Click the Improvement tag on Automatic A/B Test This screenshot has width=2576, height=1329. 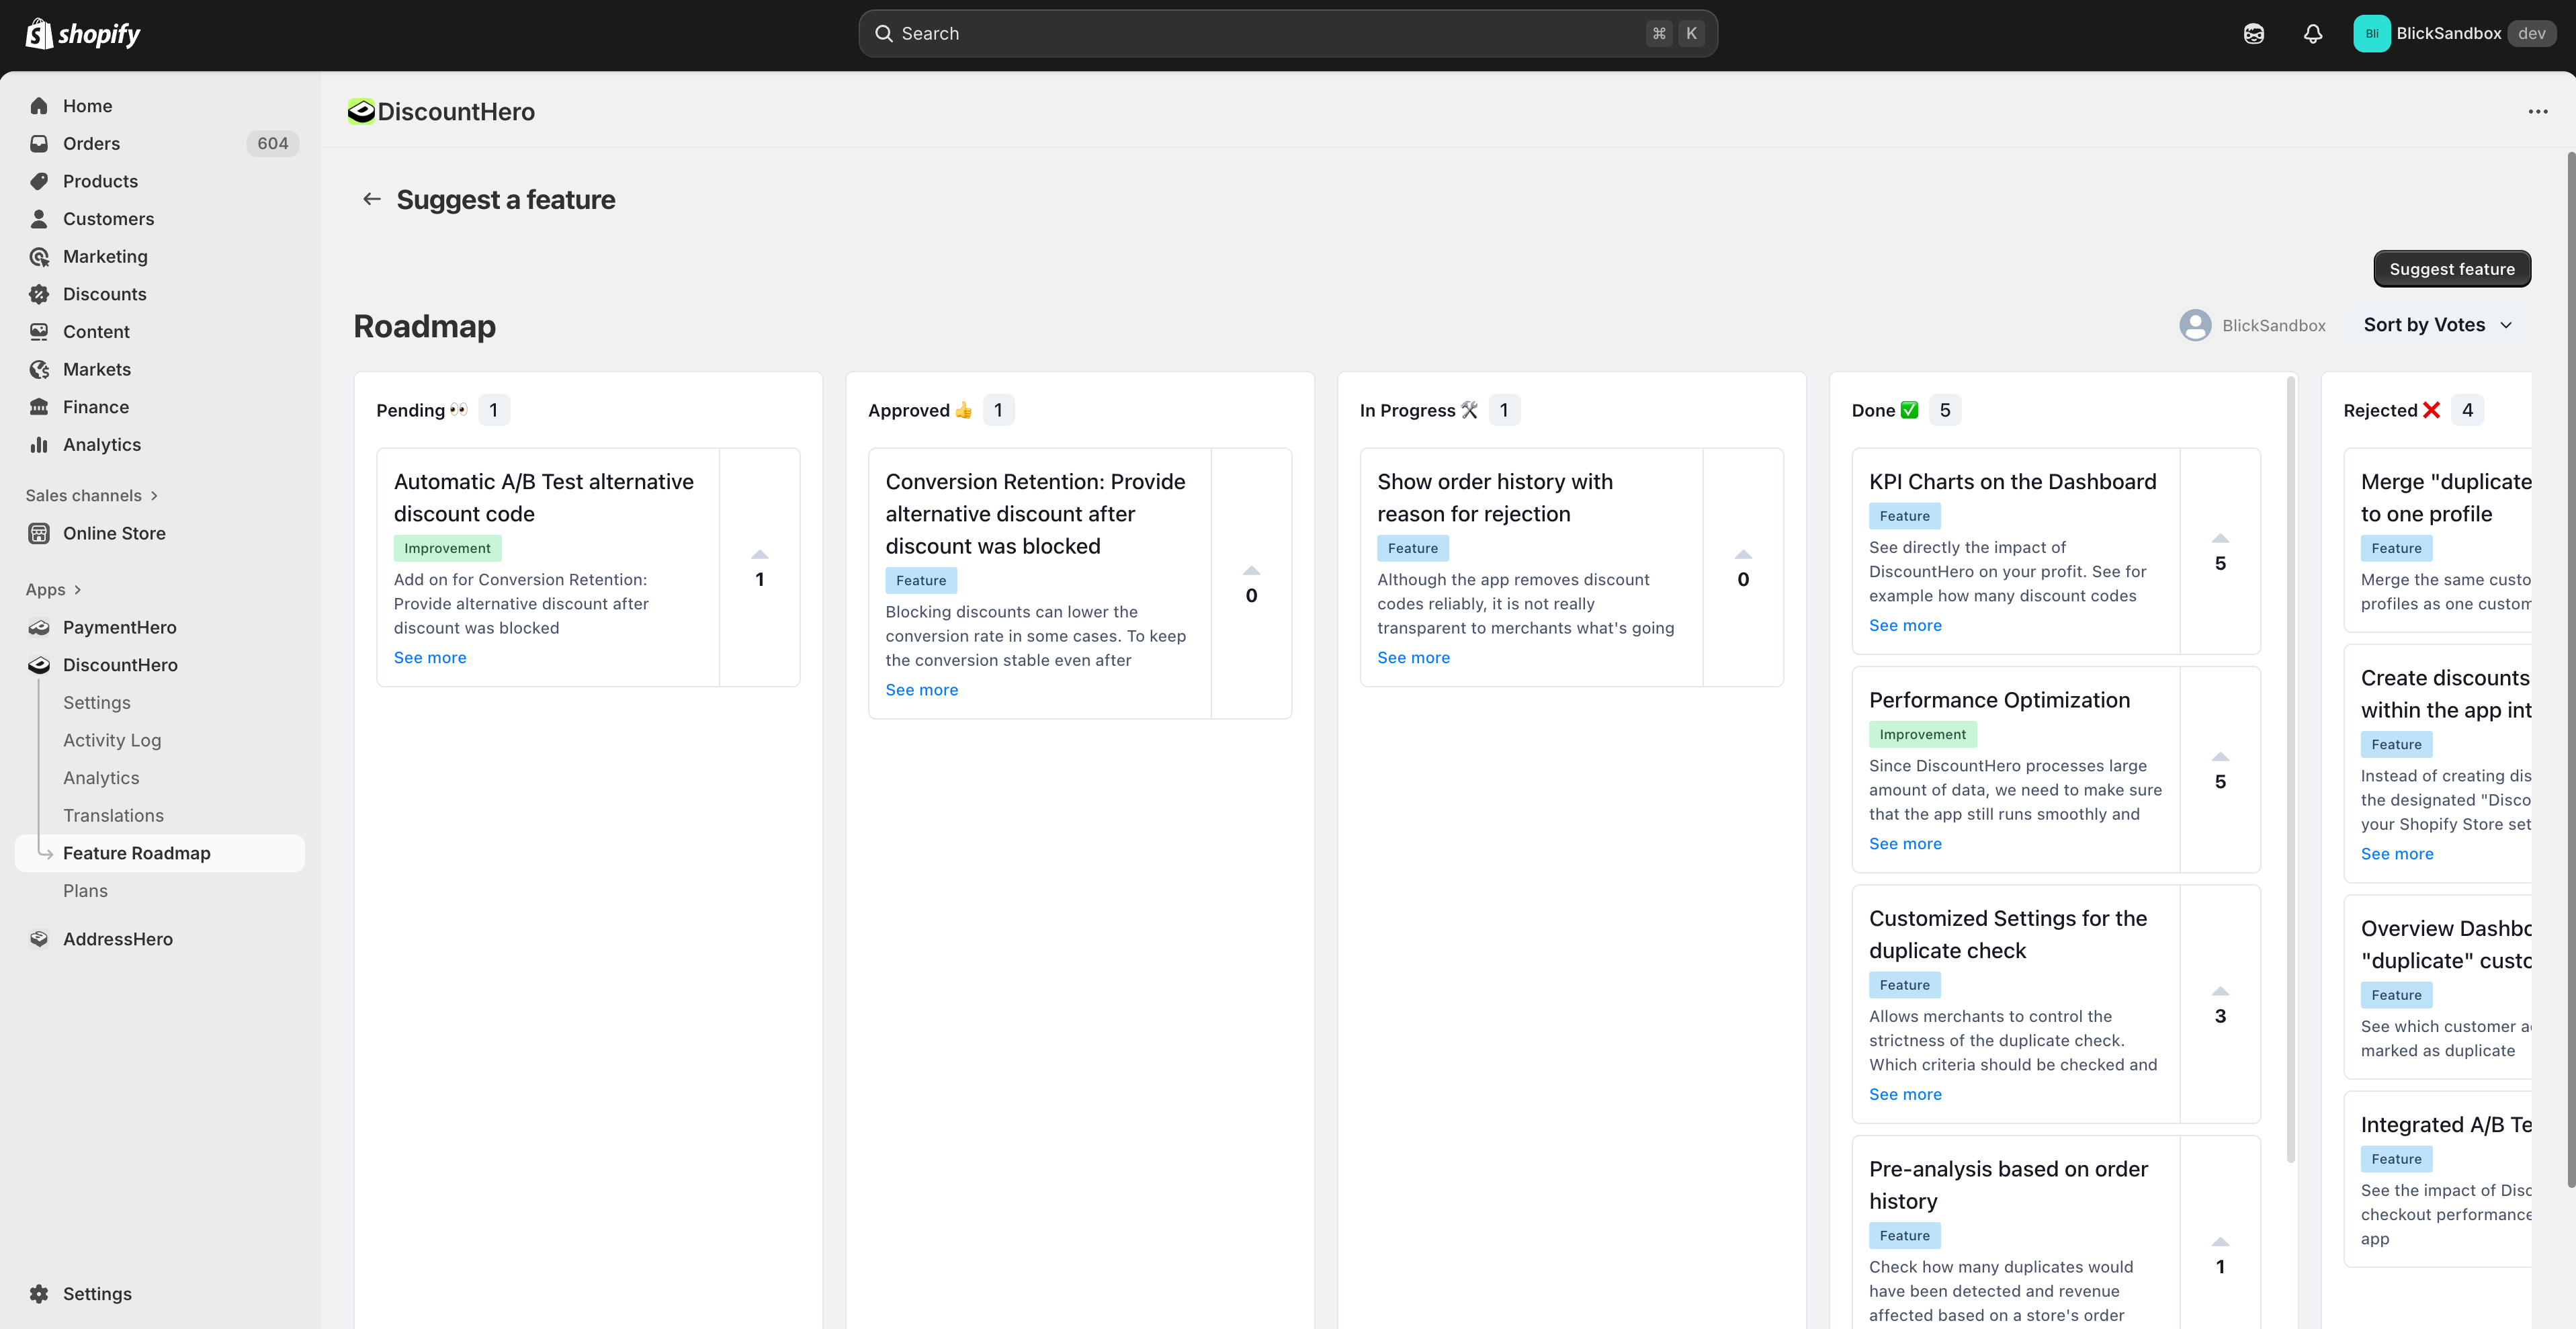pyautogui.click(x=447, y=548)
